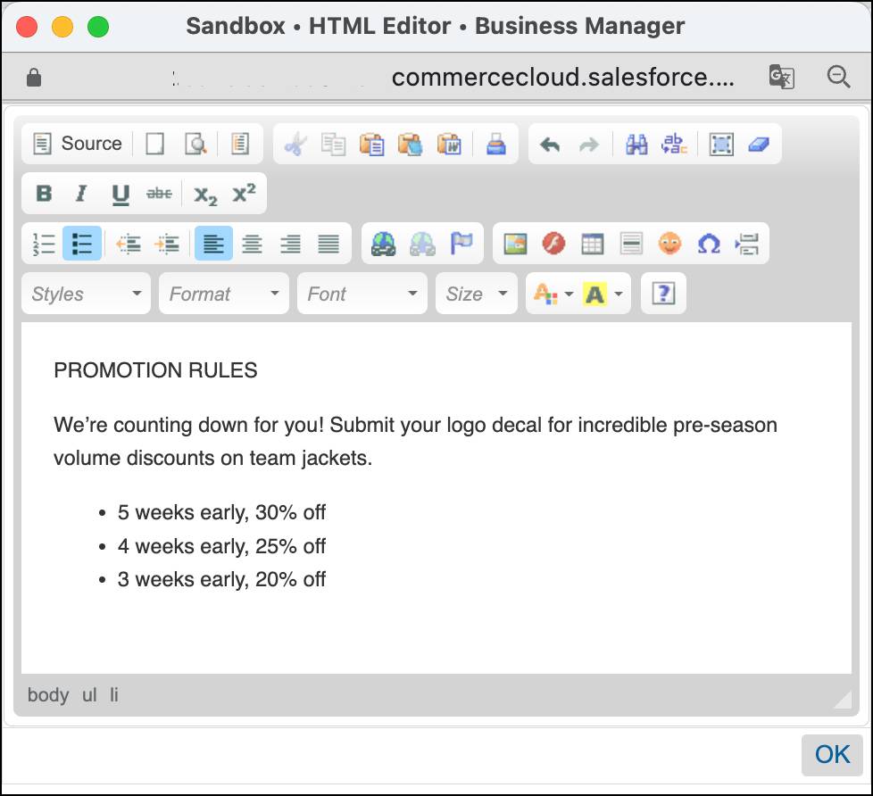
Task: Toggle strikethrough formatting
Action: pyautogui.click(x=159, y=194)
